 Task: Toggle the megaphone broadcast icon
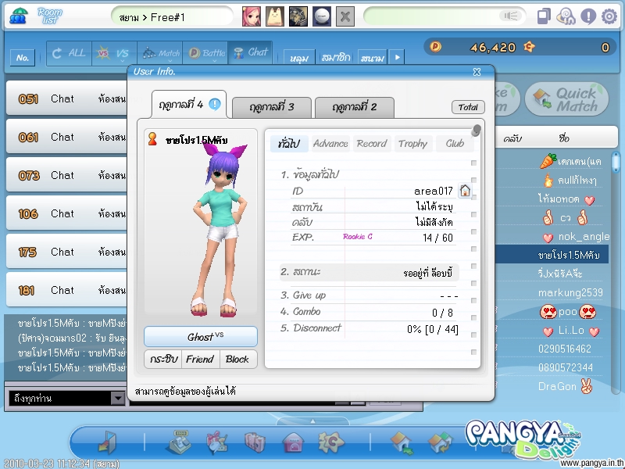pyautogui.click(x=511, y=16)
